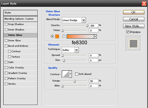Click the OK button
Screen dimensions: 148x108
[133, 12]
